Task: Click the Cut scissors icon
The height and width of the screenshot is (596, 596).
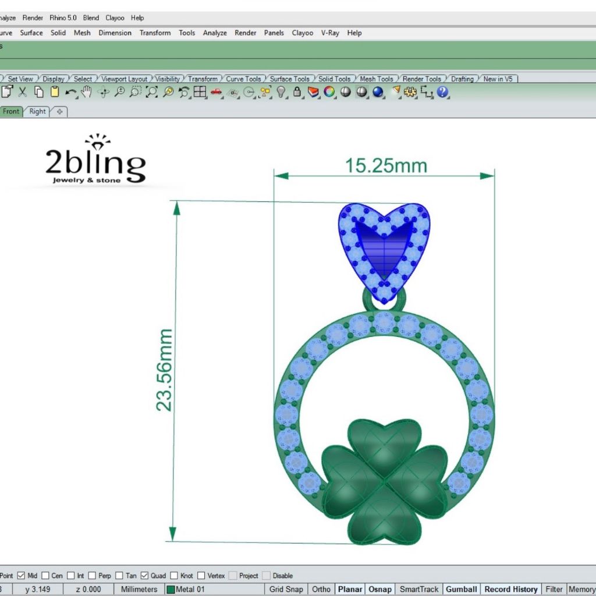Action: pyautogui.click(x=23, y=92)
